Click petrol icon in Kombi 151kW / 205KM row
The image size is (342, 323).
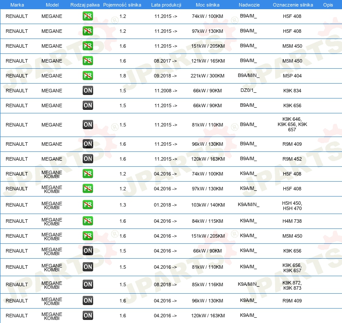[87, 236]
